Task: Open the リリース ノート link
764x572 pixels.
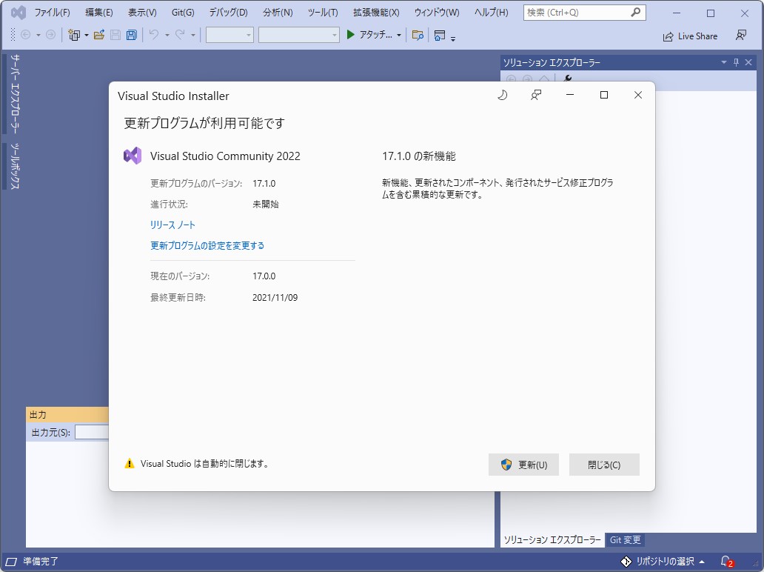Action: pyautogui.click(x=172, y=225)
